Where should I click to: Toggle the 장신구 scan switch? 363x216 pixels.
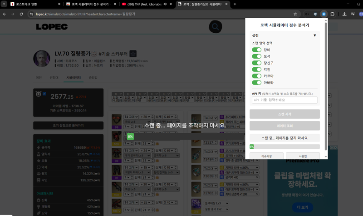point(256,63)
